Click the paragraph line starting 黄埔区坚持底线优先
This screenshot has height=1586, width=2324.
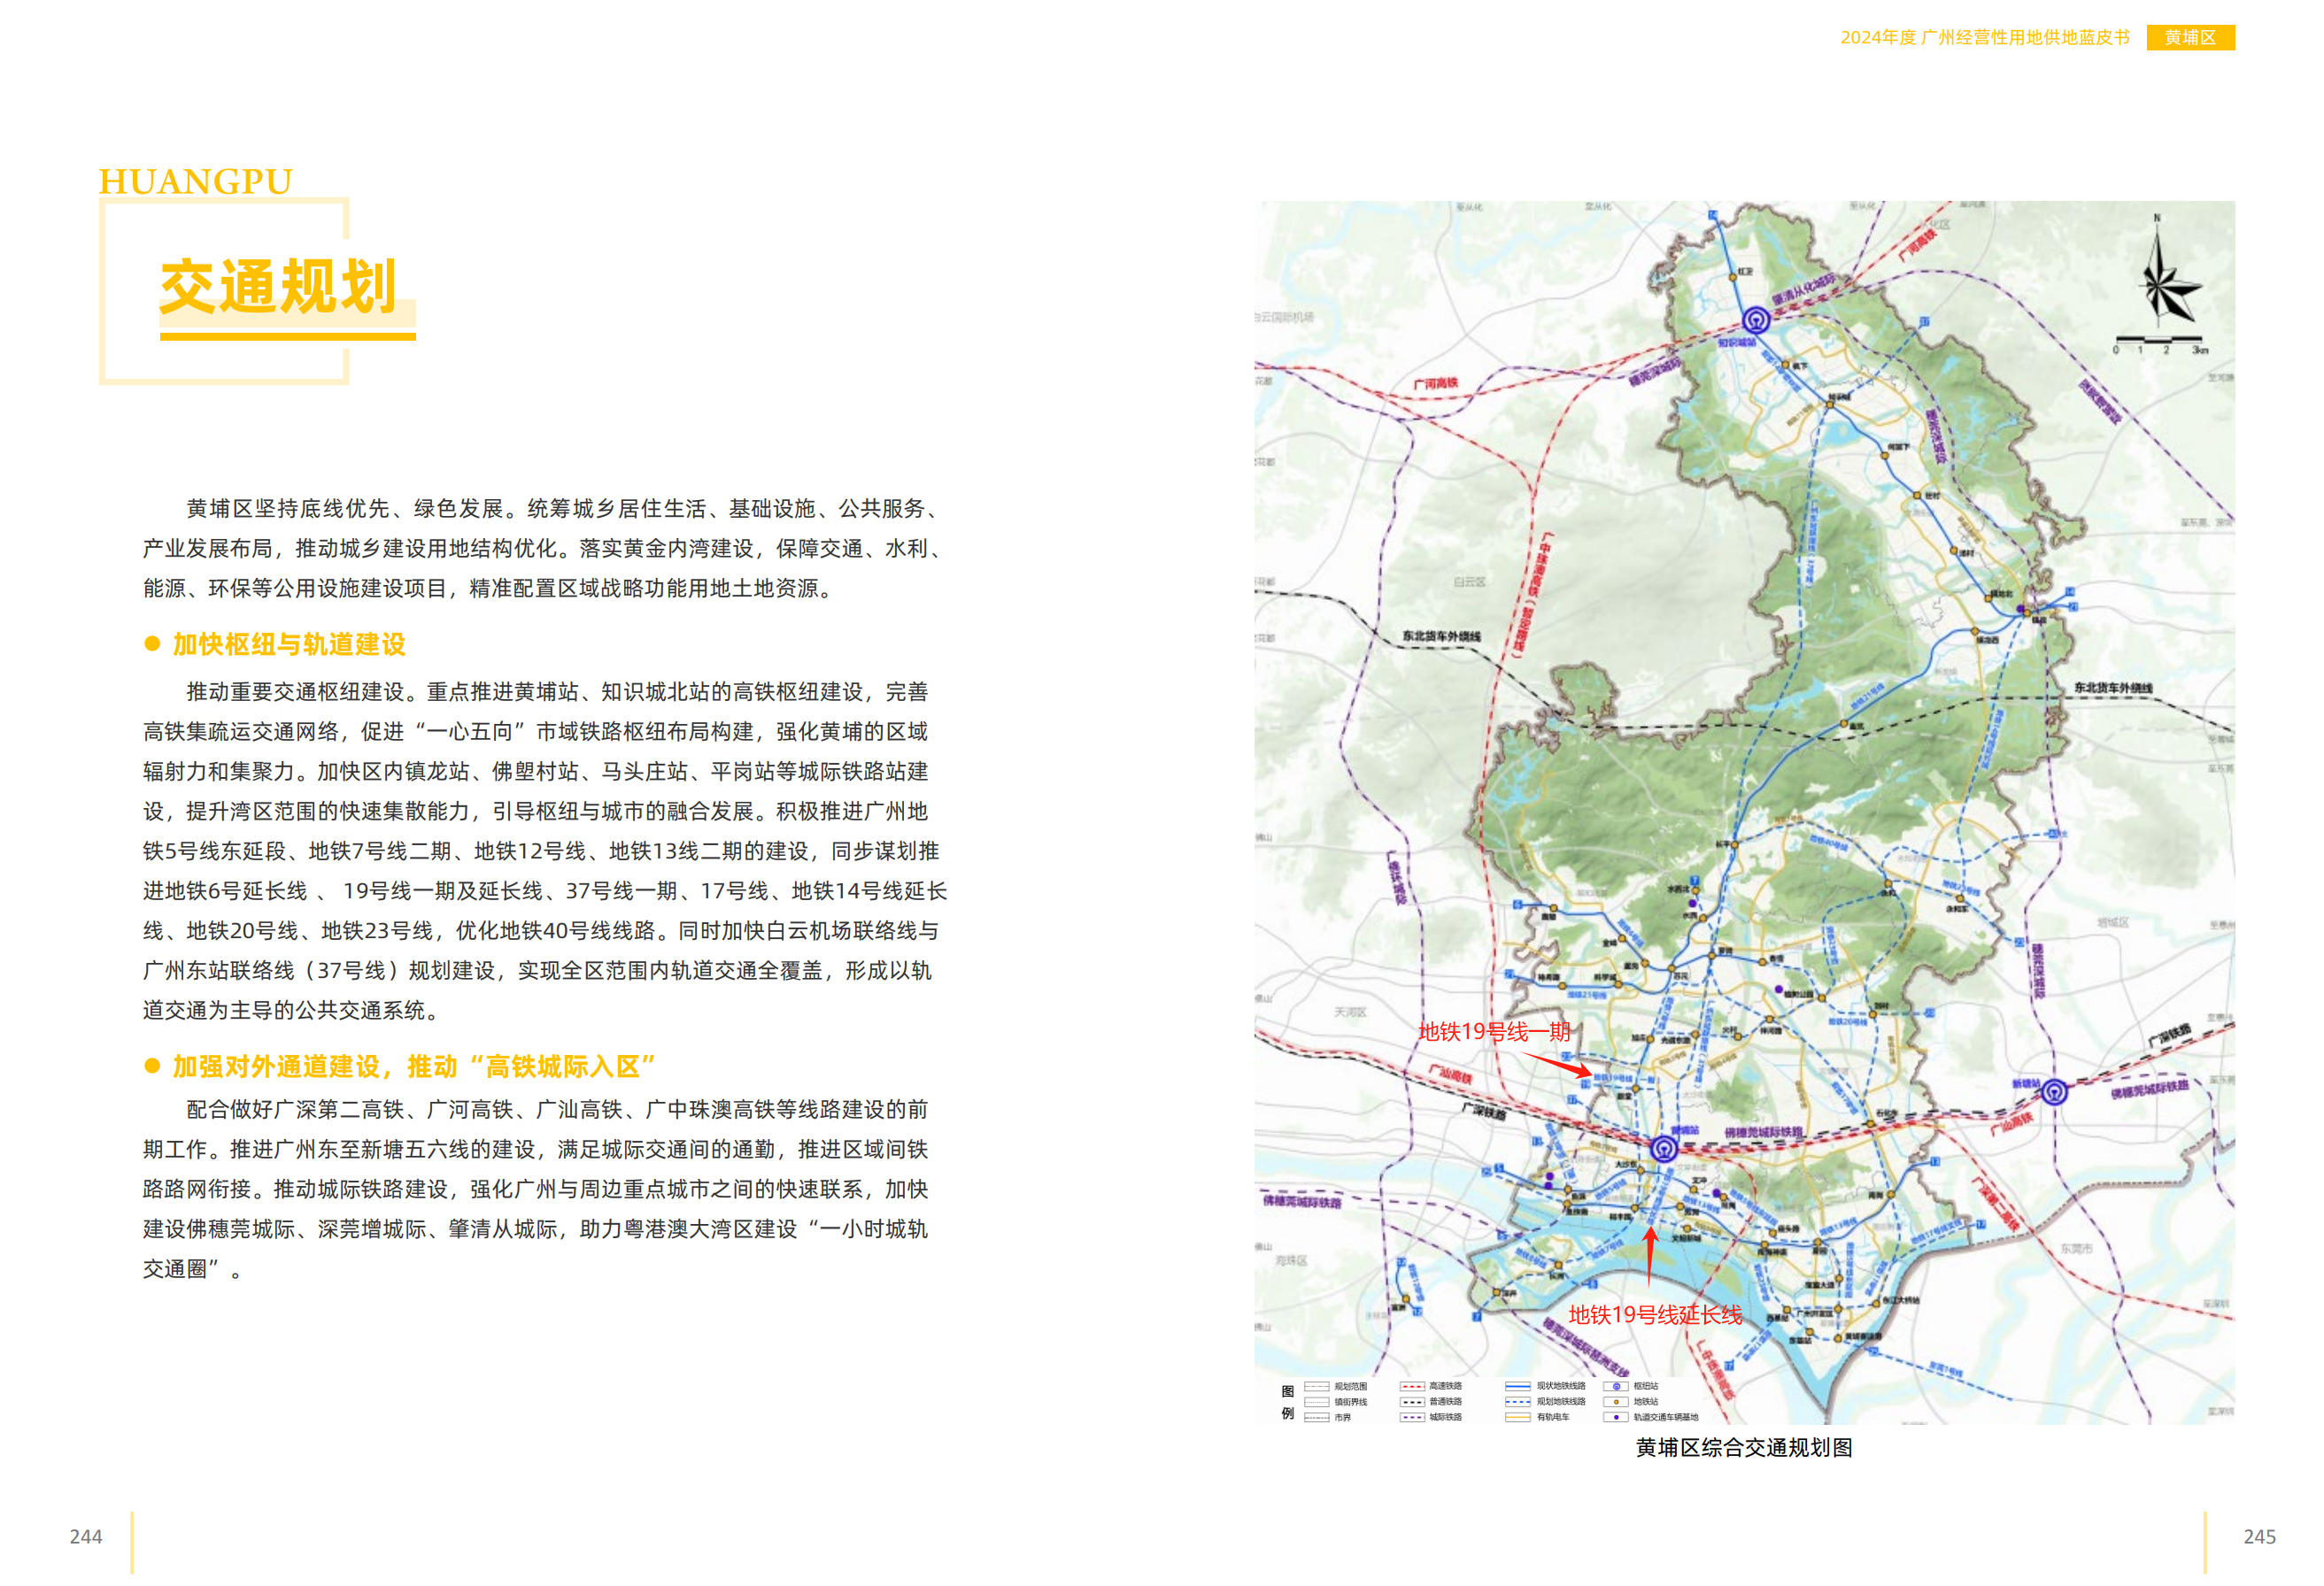coord(565,509)
